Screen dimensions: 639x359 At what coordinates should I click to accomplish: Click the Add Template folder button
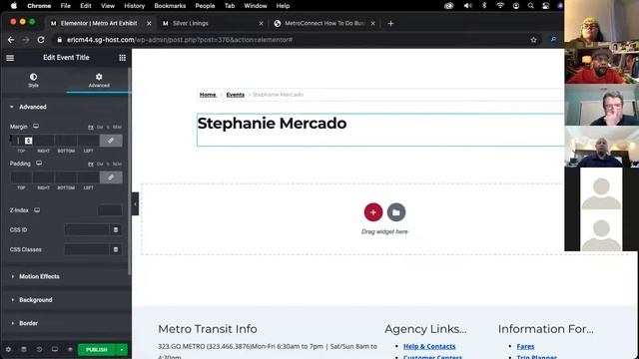[396, 212]
